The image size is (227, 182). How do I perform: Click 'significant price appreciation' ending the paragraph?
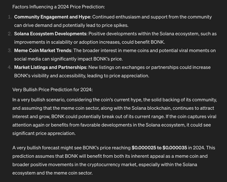pyautogui.click(x=44, y=133)
